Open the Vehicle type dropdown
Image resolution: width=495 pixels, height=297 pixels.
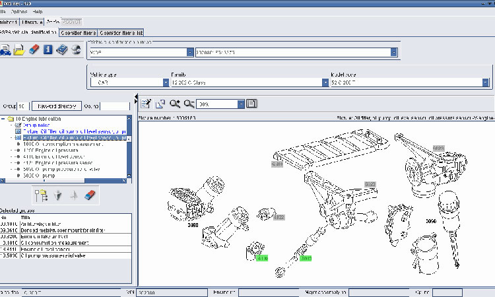pos(166,82)
